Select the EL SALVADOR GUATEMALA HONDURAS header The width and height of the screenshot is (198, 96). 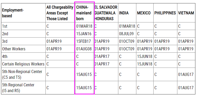pyautogui.click(x=106, y=13)
